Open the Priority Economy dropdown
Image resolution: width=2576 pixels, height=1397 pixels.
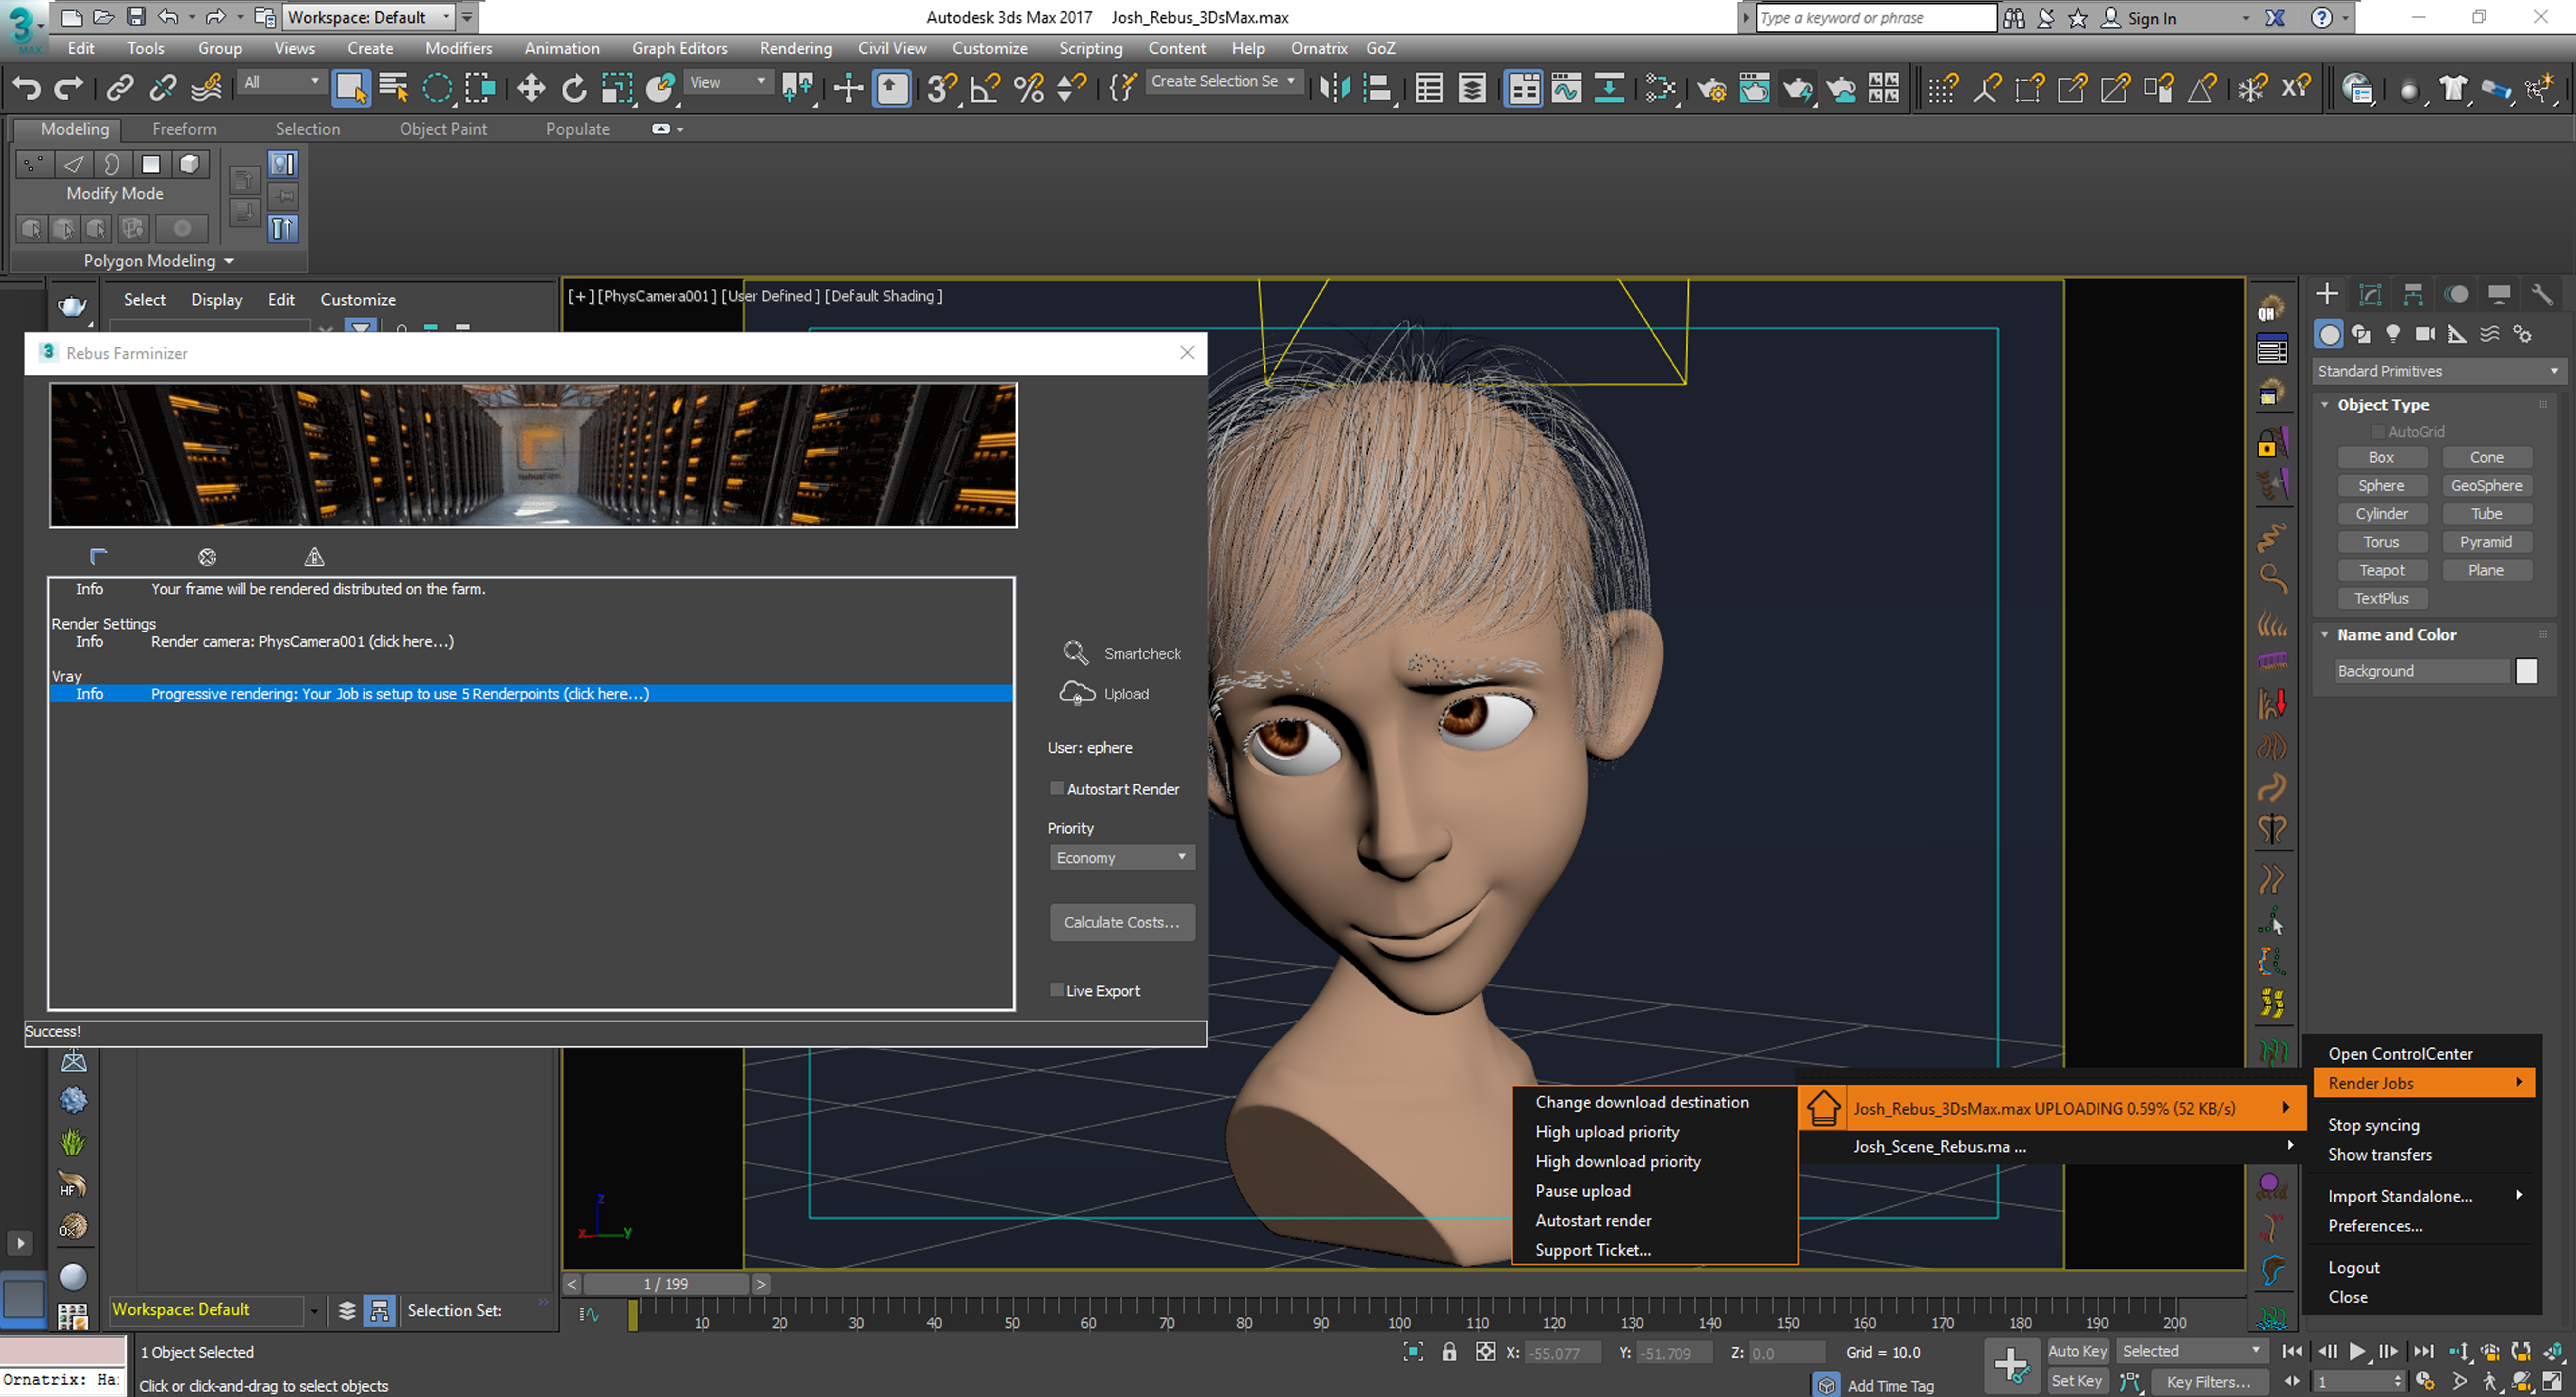point(1122,858)
